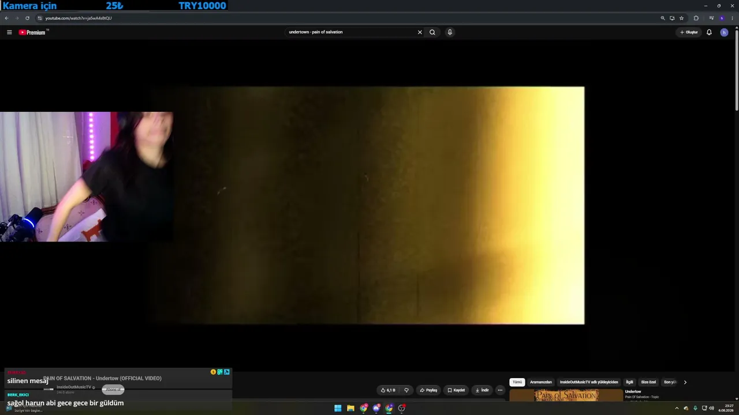Select the Aramanızdan filter chip
Image resolution: width=739 pixels, height=415 pixels.
pos(541,382)
